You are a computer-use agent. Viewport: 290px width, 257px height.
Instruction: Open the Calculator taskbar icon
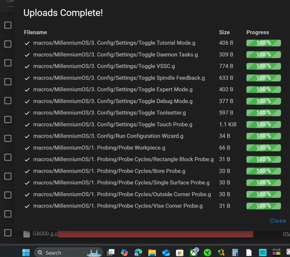[235, 252]
